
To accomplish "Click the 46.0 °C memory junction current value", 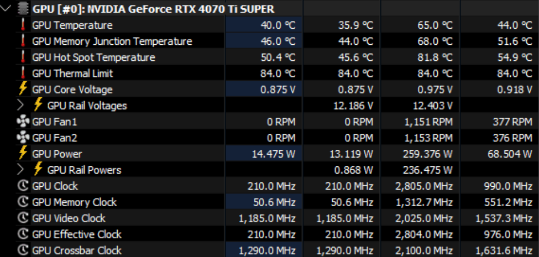I will click(278, 41).
